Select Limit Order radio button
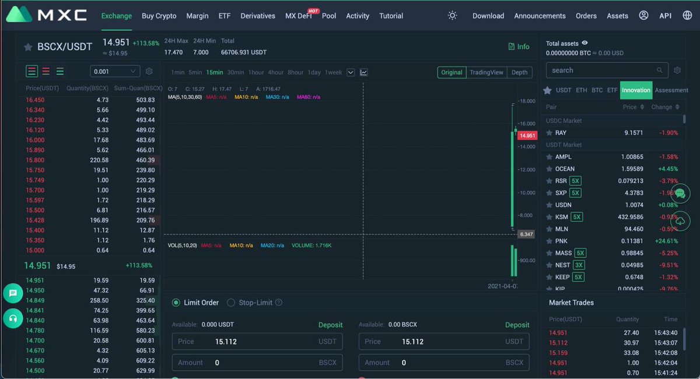 coord(176,303)
